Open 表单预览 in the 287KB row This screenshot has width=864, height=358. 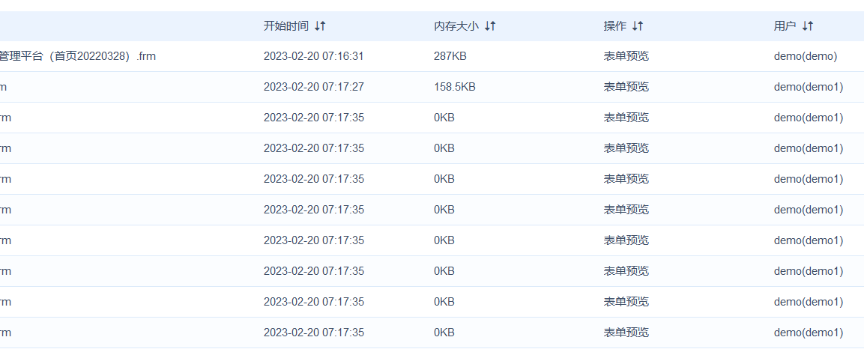click(626, 56)
